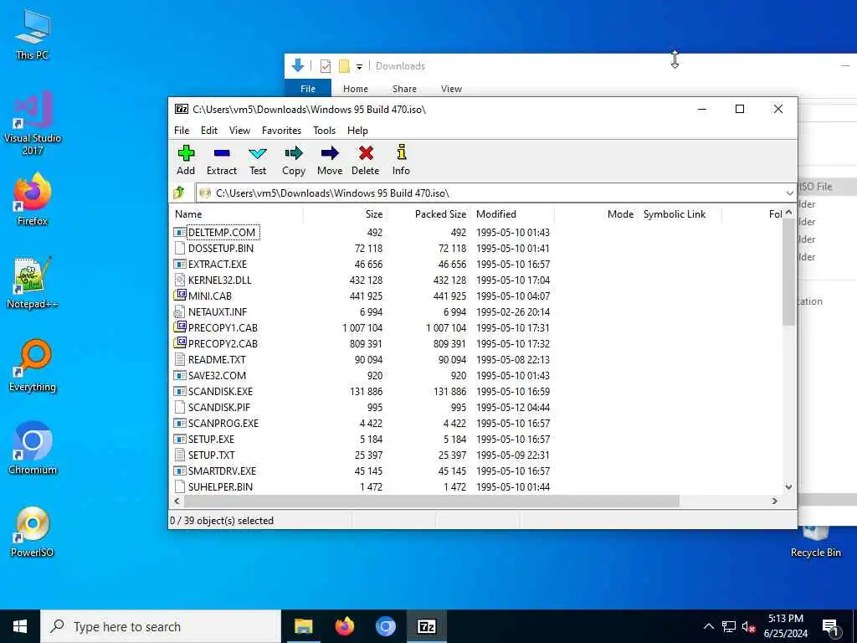Viewport: 857px width, 643px height.
Task: Click Explorer Properties quick access icon
Action: click(326, 66)
